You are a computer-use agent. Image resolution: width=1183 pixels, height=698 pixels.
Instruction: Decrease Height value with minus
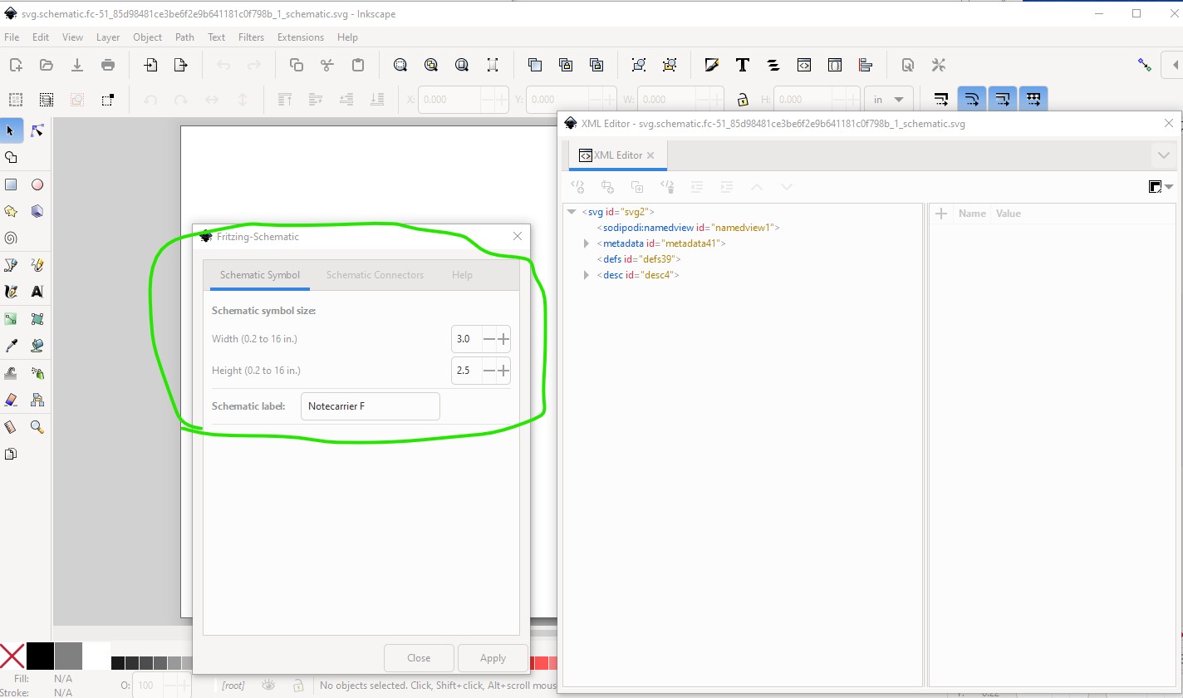[x=488, y=371]
